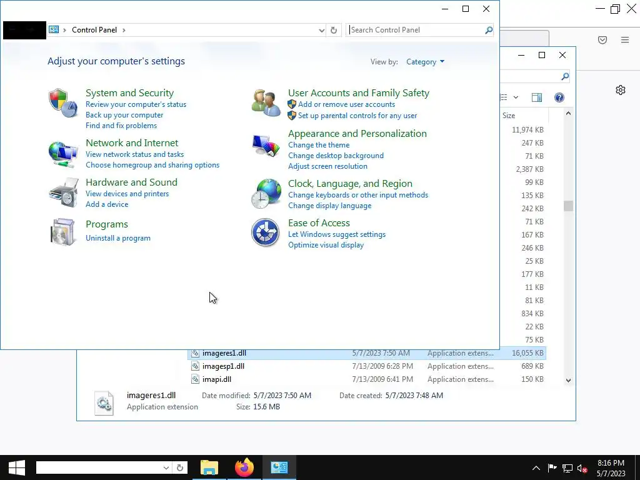
Task: Open View network status and tasks
Action: pos(134,154)
